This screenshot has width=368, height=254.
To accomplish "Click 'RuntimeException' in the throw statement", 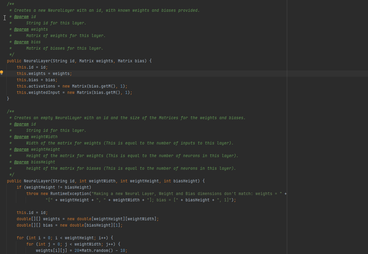I will (x=69, y=194).
